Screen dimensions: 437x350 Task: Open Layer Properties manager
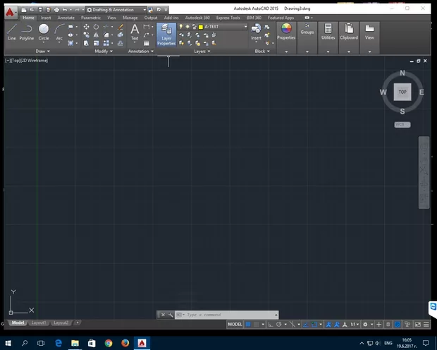166,34
